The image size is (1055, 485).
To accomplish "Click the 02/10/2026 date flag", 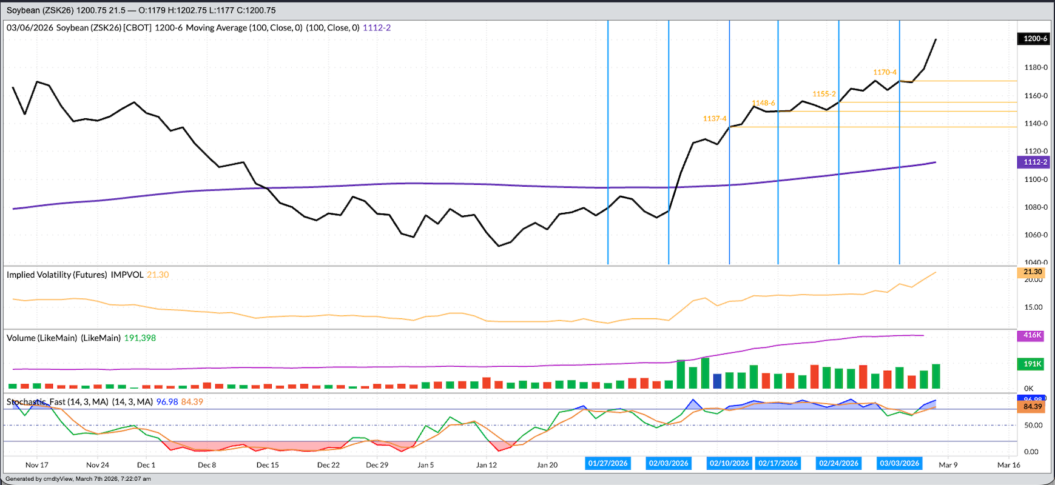I will [x=729, y=464].
